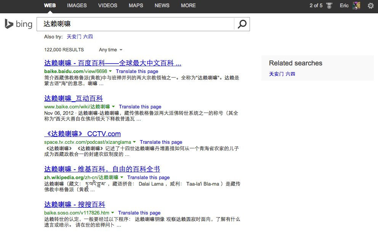Open the 百度百科 search result title
Screen dimensions: 378x232
click(112, 63)
